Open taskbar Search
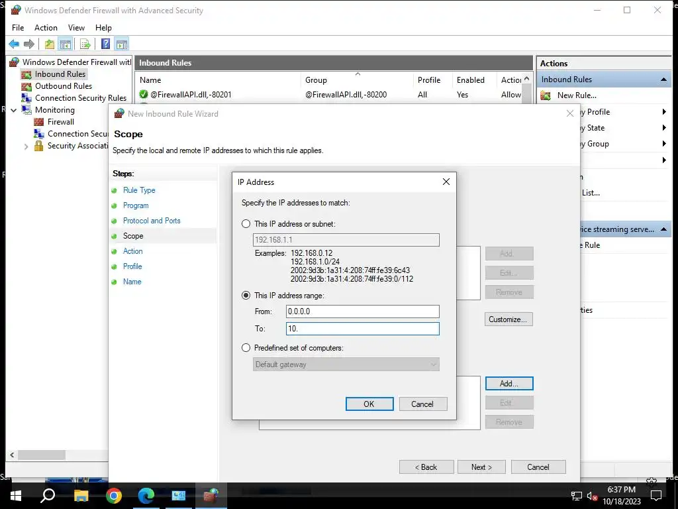 pos(48,496)
